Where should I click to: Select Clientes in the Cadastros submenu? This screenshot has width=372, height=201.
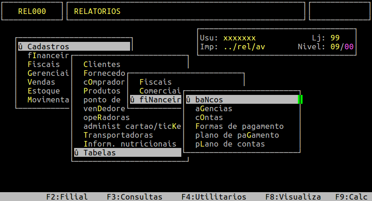click(102, 64)
